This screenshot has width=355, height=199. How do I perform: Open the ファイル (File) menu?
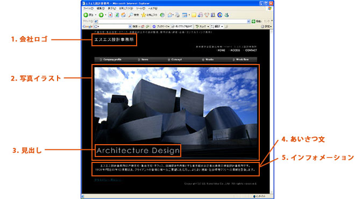click(x=88, y=9)
